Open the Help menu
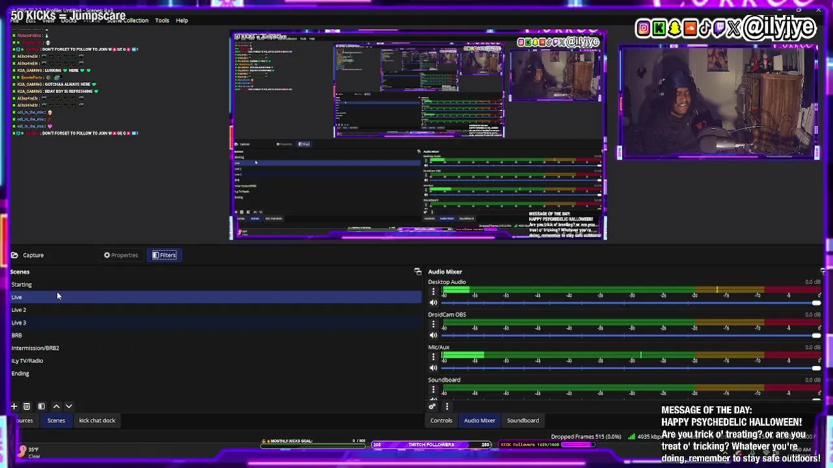 click(182, 20)
